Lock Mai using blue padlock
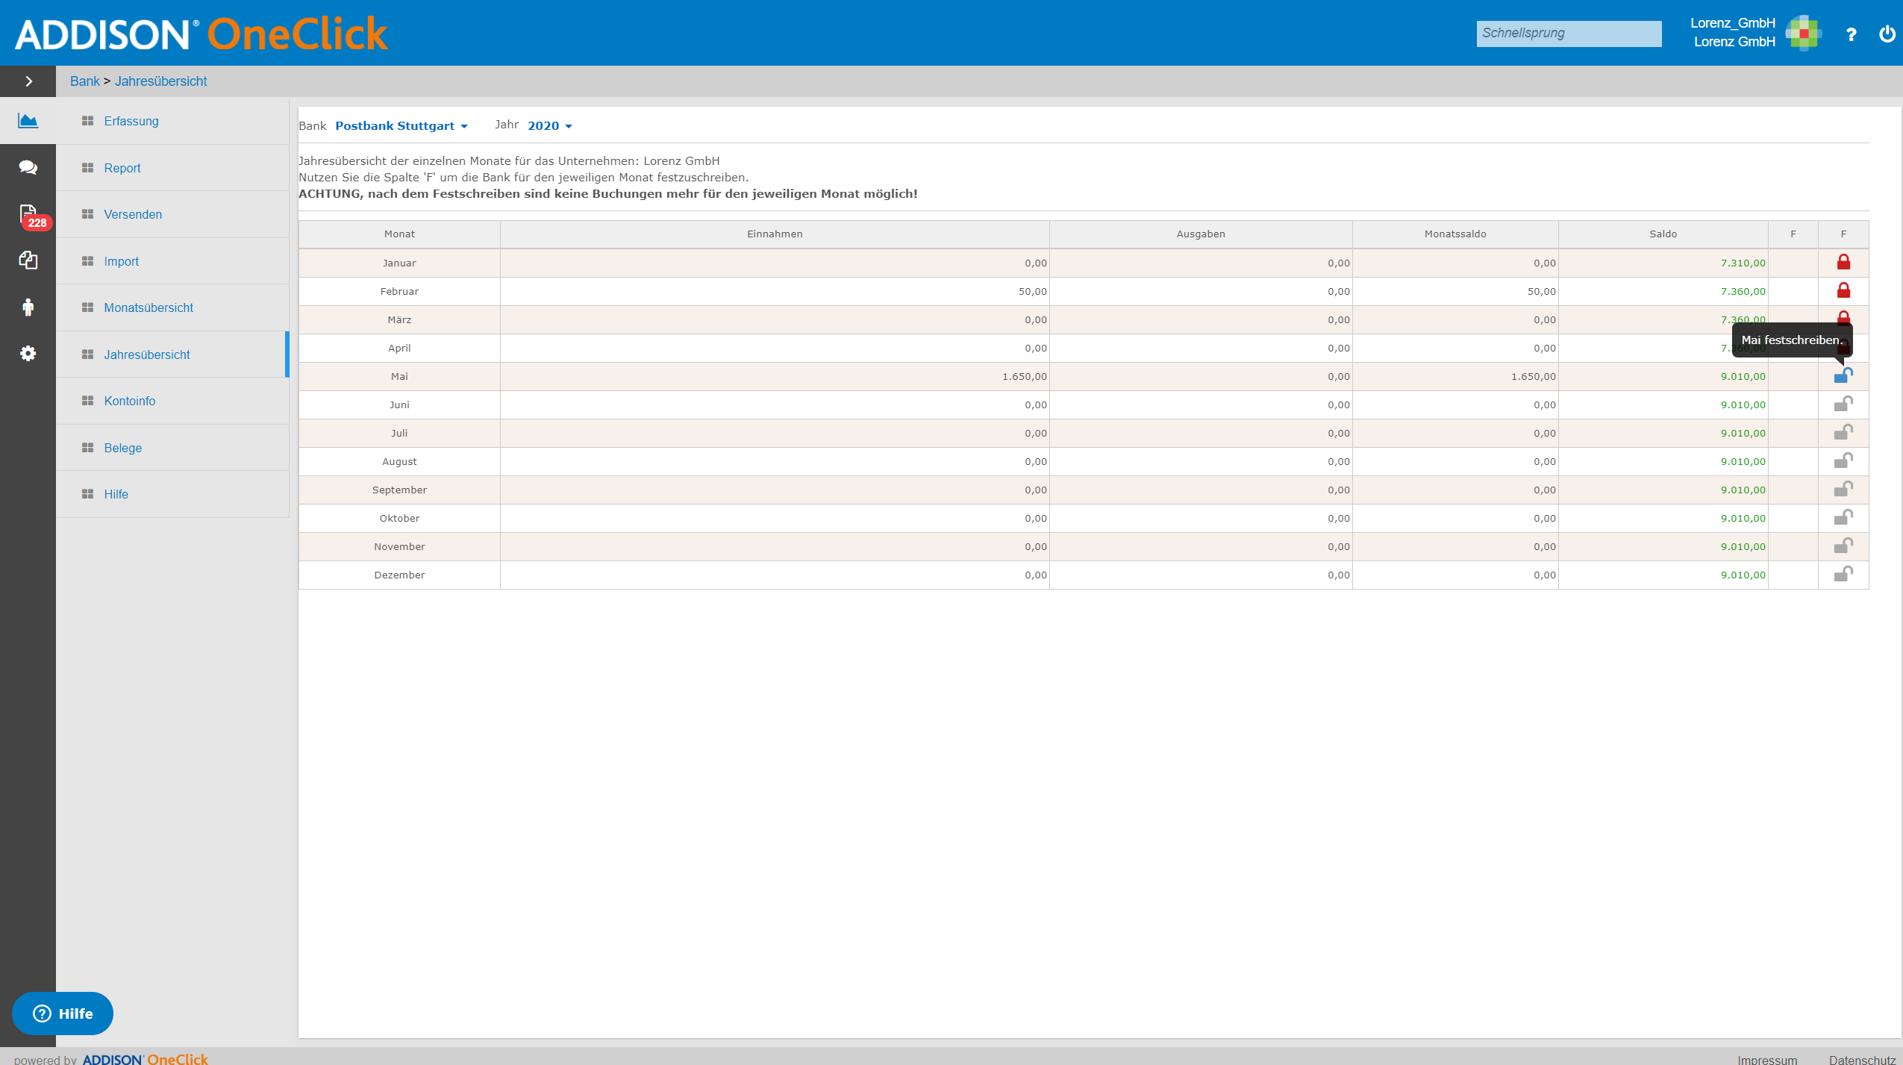Viewport: 1903px width, 1065px height. 1843,375
